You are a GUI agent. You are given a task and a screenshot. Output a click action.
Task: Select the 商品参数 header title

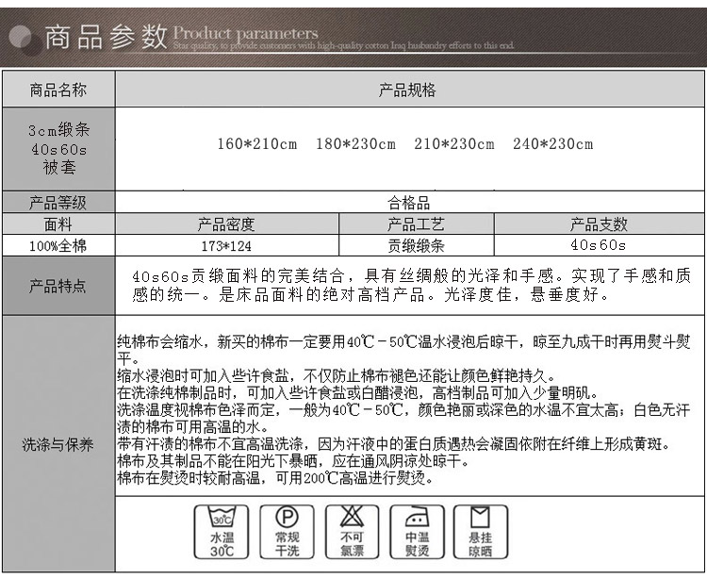click(106, 37)
